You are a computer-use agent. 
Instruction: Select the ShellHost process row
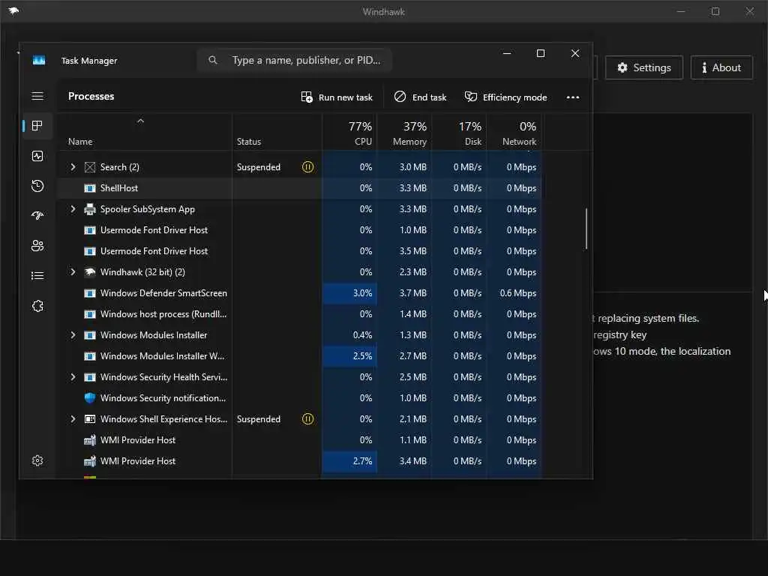(x=300, y=188)
